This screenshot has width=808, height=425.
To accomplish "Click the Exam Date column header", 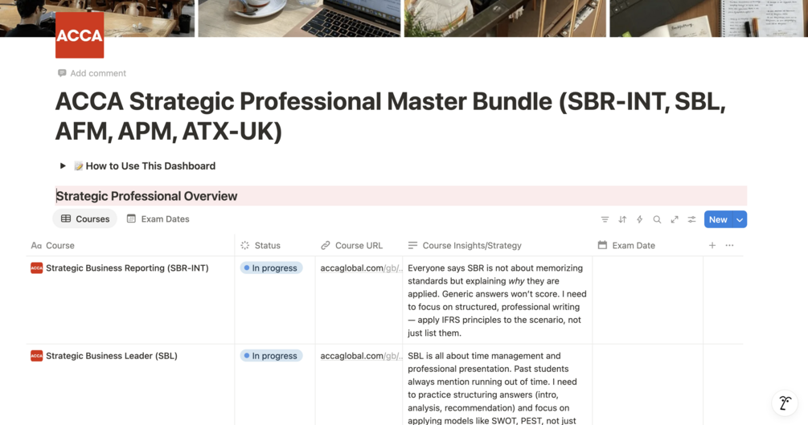I will pos(648,246).
